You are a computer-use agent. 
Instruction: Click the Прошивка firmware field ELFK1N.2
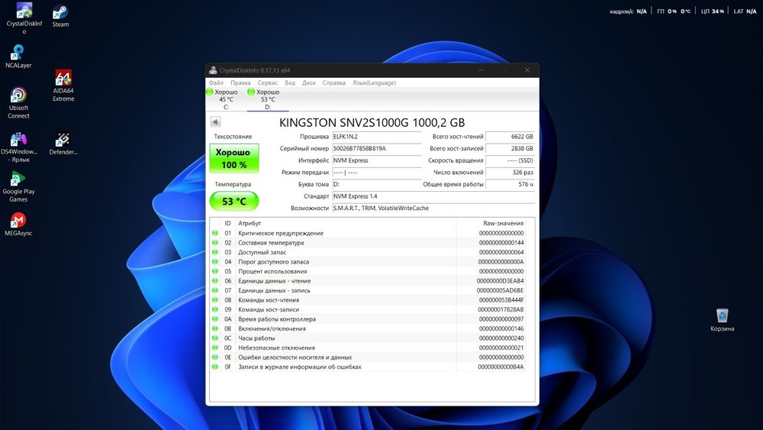click(377, 137)
